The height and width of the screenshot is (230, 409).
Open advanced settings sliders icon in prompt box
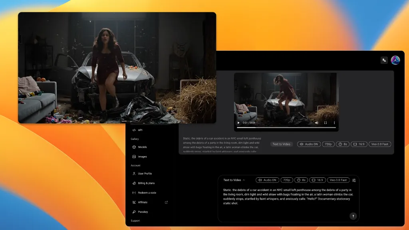[x=354, y=180]
